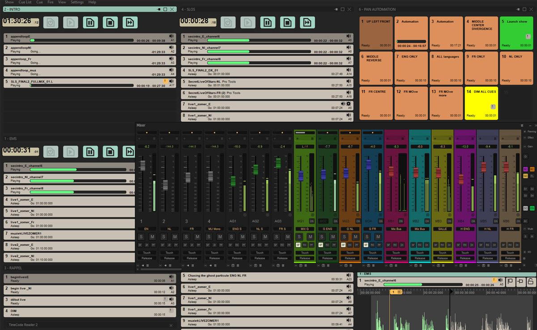The image size is (537, 330).
Task: Open the Show menu
Action: (9, 2)
